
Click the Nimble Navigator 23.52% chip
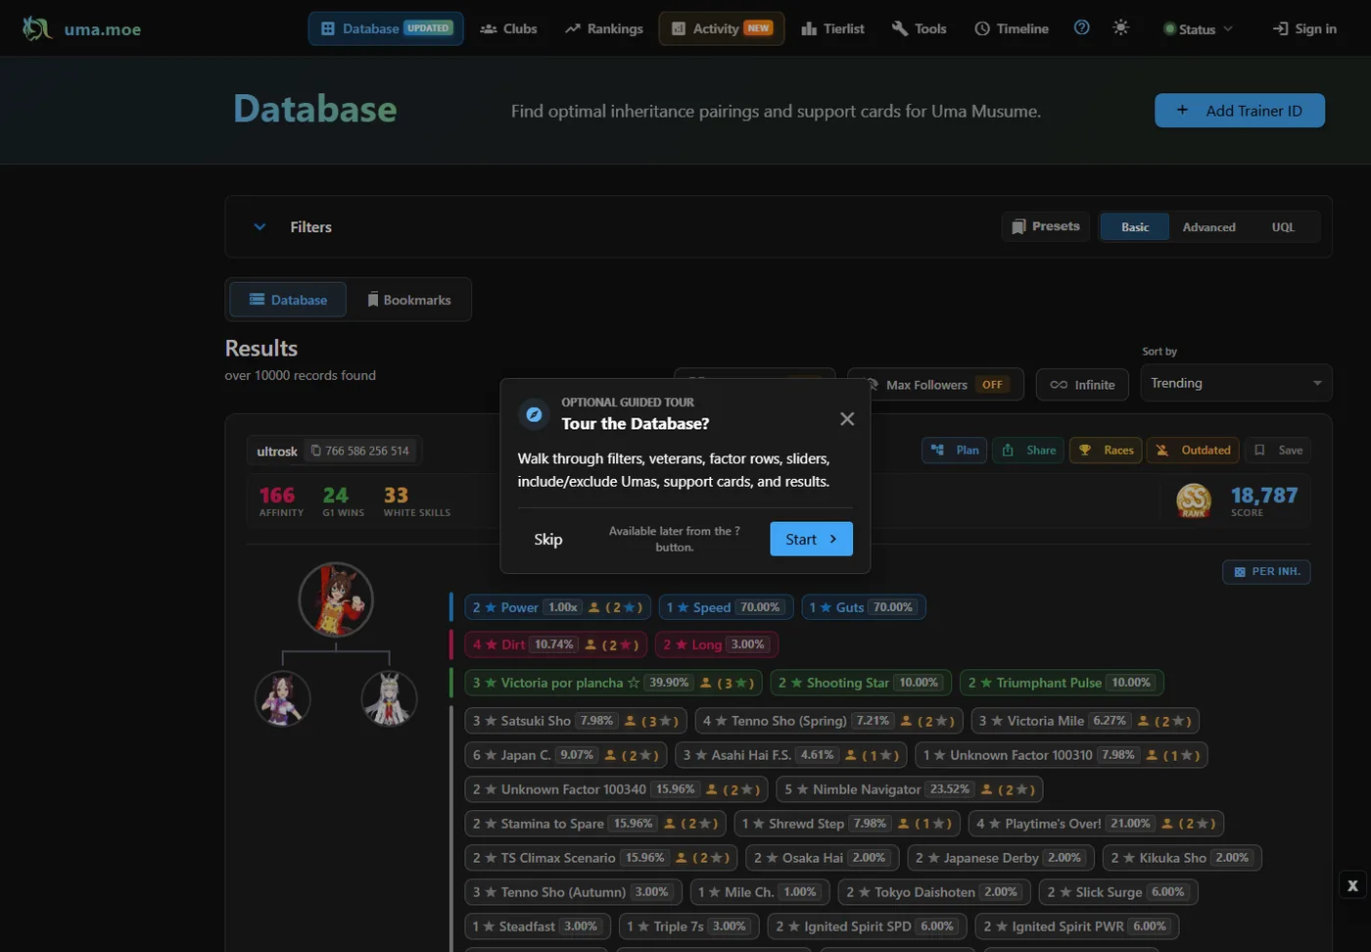point(910,789)
